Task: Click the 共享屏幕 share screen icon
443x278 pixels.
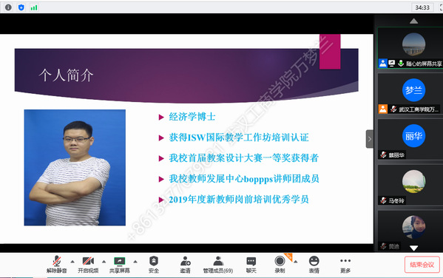Action: coord(120,265)
